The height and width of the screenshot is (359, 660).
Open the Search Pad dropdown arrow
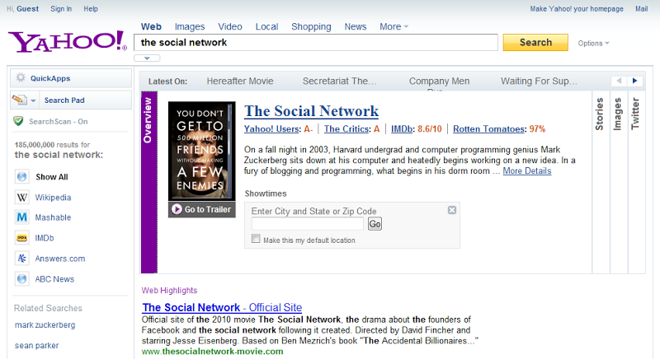33,100
